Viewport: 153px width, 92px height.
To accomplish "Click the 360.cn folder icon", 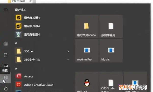I will (19, 51).
